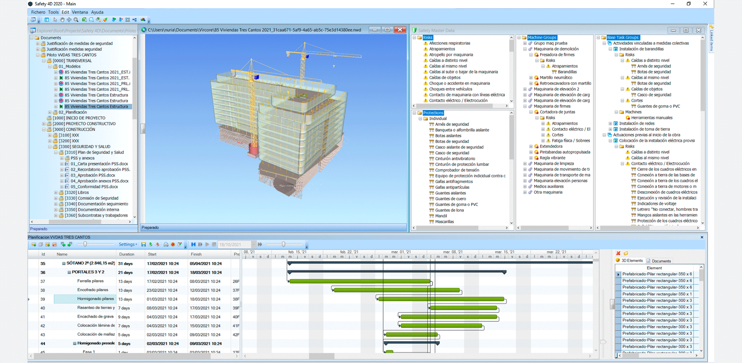The width and height of the screenshot is (742, 363).
Task: Activate the hand pan tool
Action: click(x=62, y=20)
